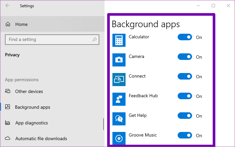The height and width of the screenshot is (147, 235).
Task: Select Background apps in sidebar
Action: [x=52, y=107]
